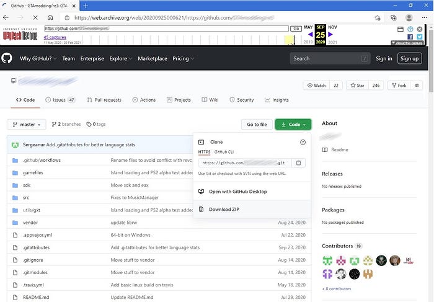Open the browser profile avatar
The width and height of the screenshot is (434, 302).
(x=409, y=18)
